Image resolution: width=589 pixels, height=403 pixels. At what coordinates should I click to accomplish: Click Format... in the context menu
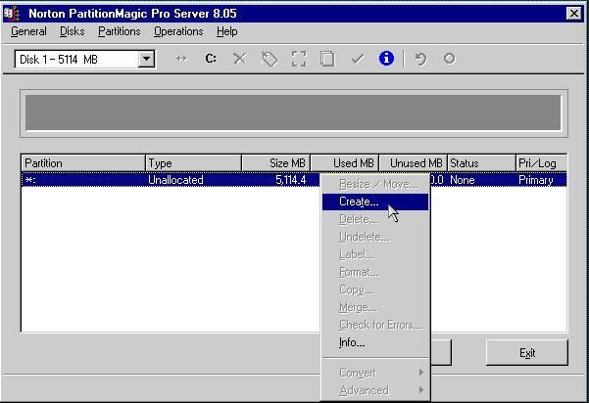[375, 272]
